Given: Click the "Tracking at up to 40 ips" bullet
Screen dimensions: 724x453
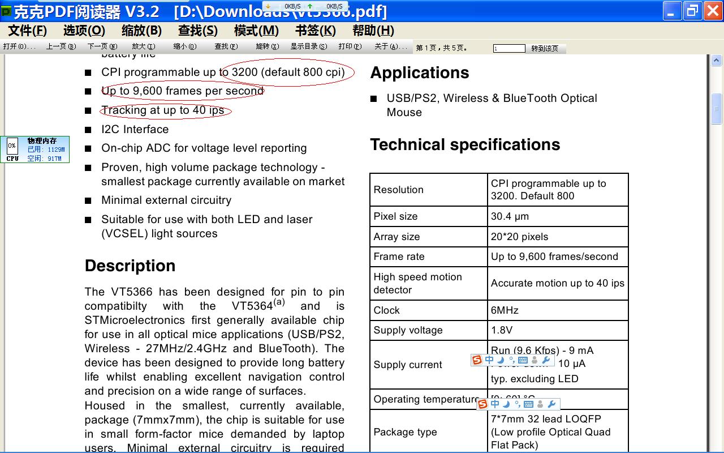Looking at the screenshot, I should [163, 110].
